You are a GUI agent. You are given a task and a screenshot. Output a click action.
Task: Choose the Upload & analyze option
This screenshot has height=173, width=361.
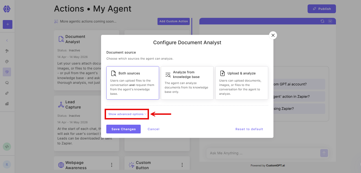(x=242, y=83)
